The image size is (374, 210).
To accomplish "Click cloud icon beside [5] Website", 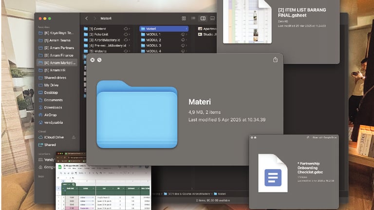I will [126, 51].
